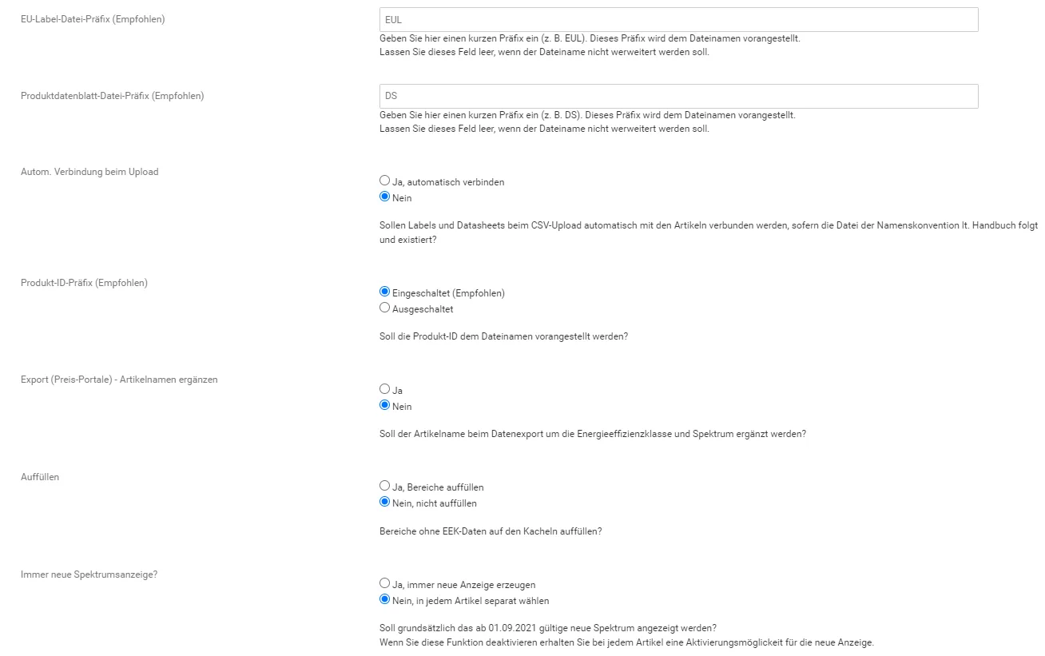The width and height of the screenshot is (1045, 656).
Task: Click the "Nein, nicht auffüllen" label text
Action: [435, 503]
